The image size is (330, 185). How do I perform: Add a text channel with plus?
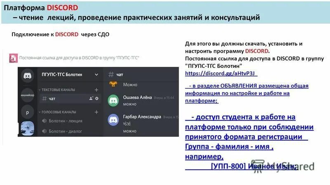click(97, 90)
